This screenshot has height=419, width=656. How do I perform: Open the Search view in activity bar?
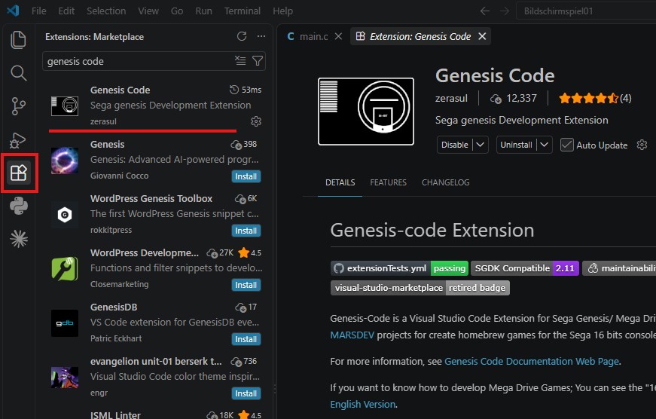click(18, 73)
